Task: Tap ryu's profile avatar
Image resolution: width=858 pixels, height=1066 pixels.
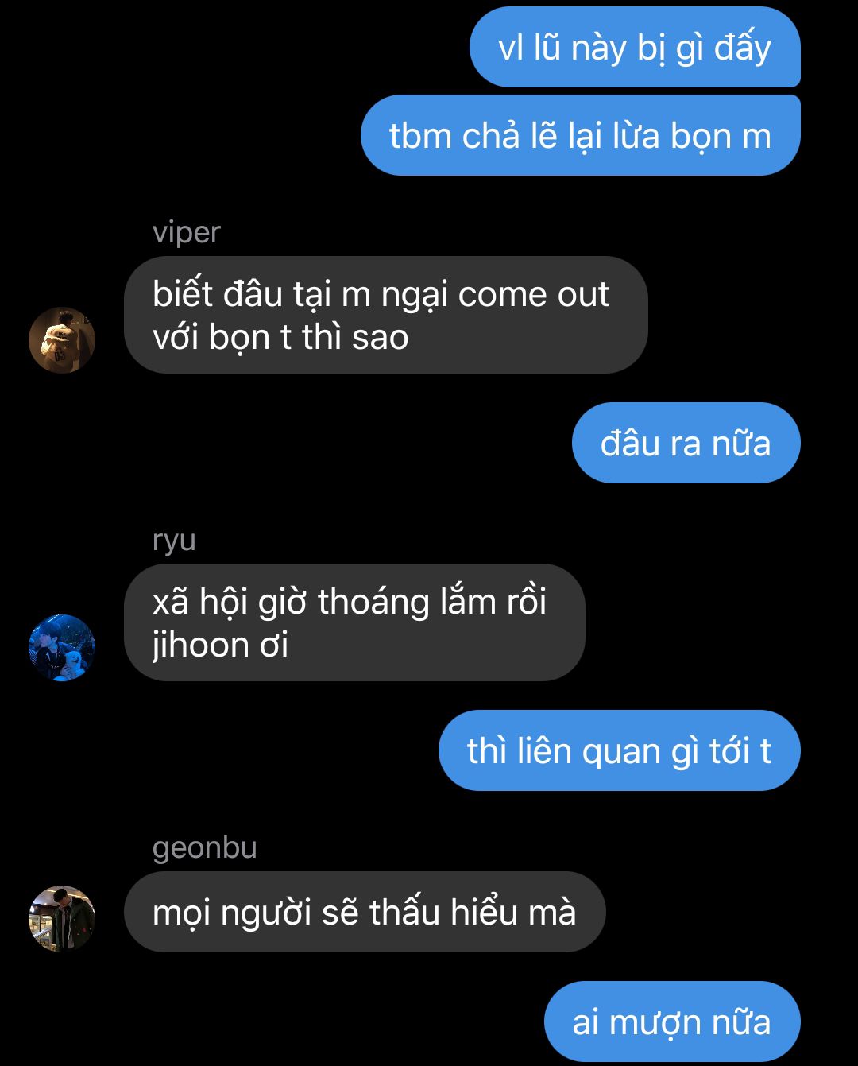Action: (62, 647)
